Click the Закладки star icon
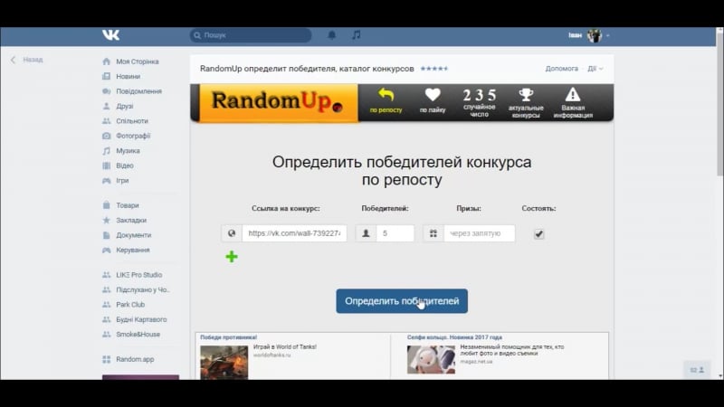Screen dimensions: 724x407 click(x=106, y=220)
